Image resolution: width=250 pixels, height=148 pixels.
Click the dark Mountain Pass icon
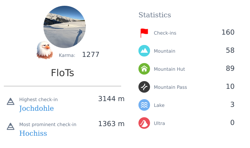tap(144, 87)
